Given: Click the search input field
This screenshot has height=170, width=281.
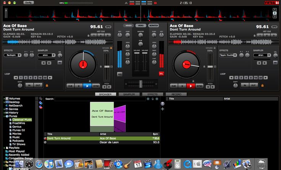Looking at the screenshot, I should point(100,99).
